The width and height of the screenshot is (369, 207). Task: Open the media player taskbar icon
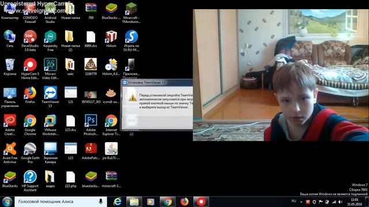pos(150,202)
